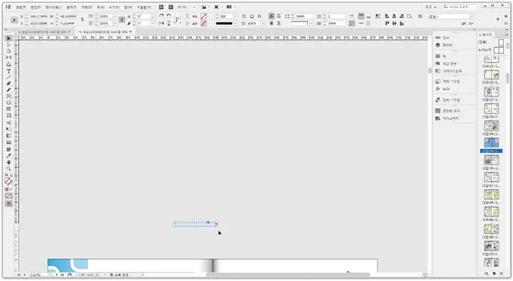Open Adobe Bridge from the top bar

pyautogui.click(x=161, y=7)
